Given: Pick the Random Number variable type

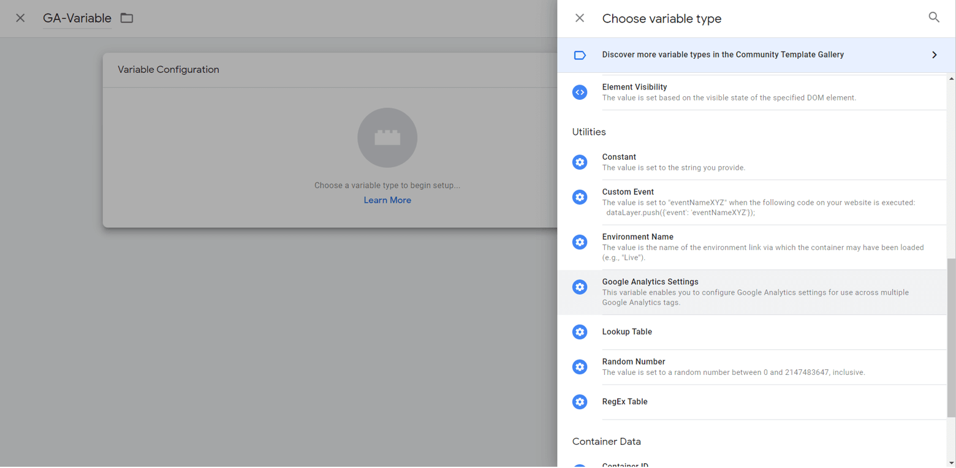Looking at the screenshot, I should [x=752, y=367].
